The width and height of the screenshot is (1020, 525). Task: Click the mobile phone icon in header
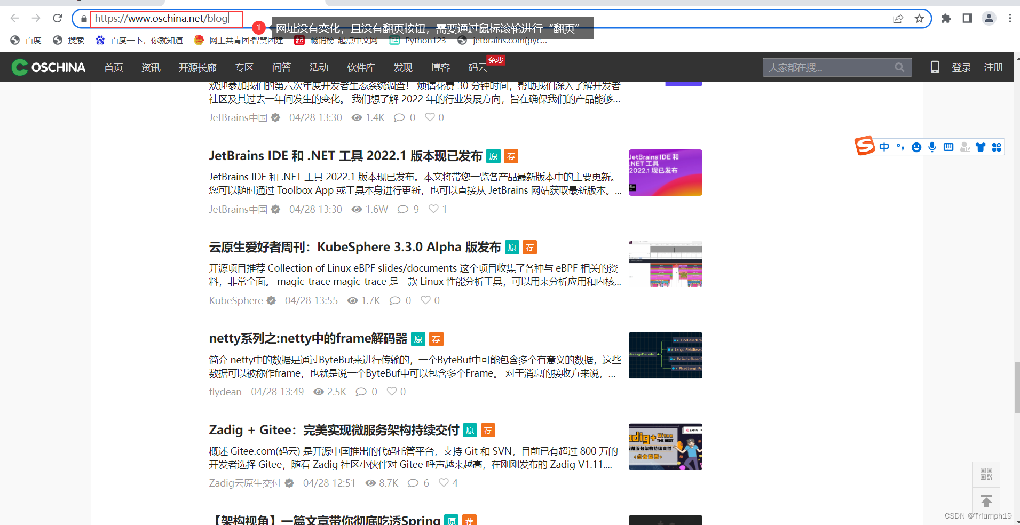pyautogui.click(x=935, y=67)
